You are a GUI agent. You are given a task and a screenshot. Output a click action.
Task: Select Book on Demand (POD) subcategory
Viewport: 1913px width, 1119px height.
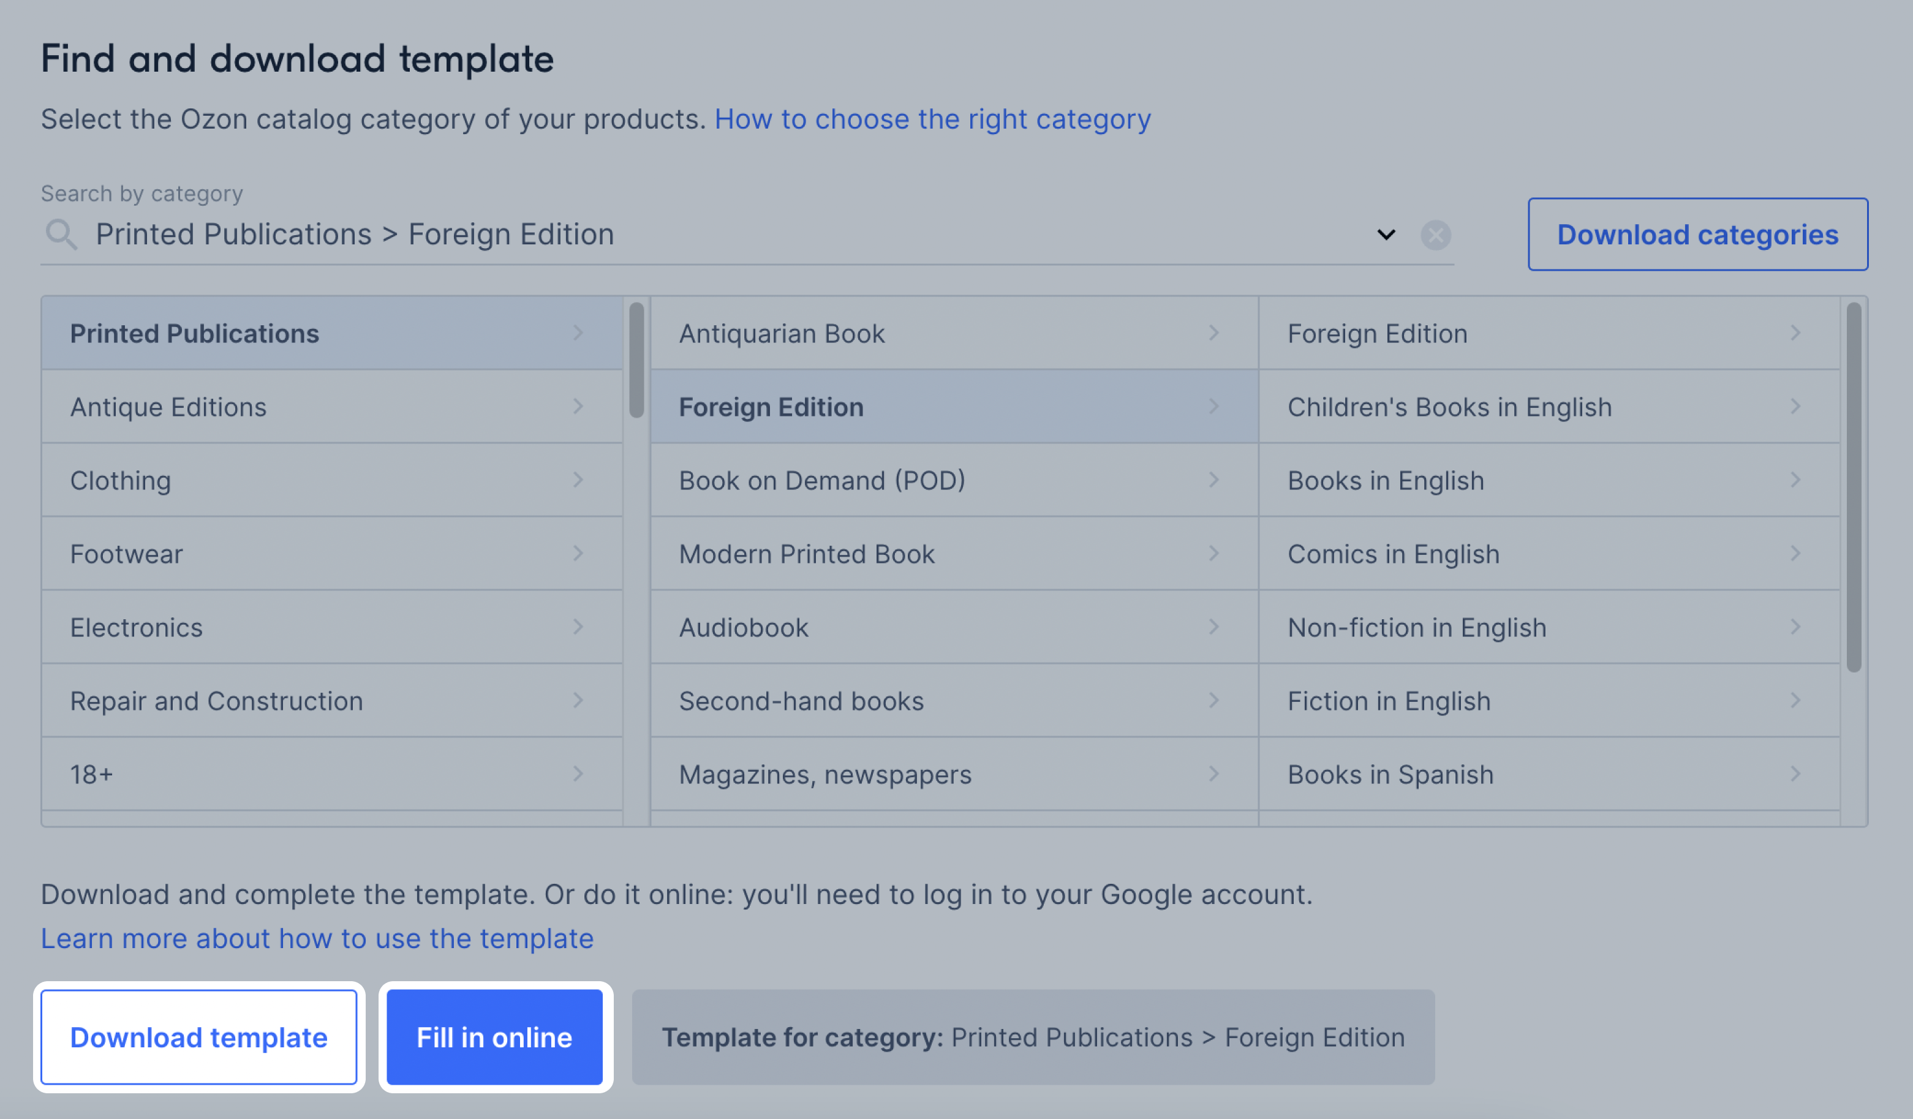point(954,481)
